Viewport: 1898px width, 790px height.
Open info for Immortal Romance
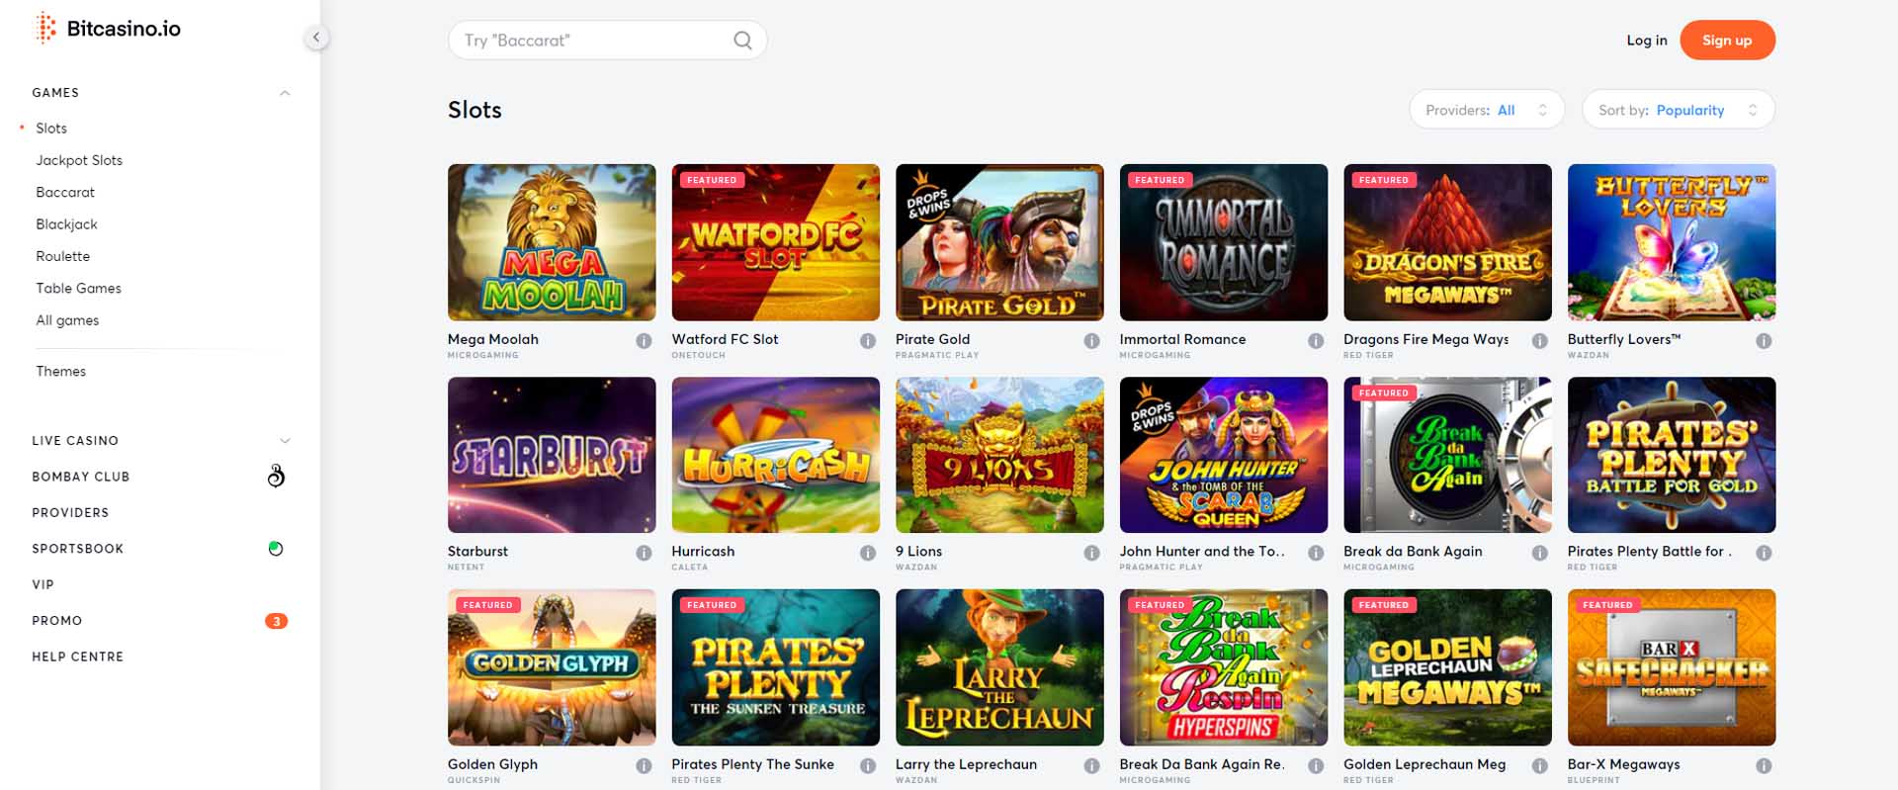coord(1316,341)
